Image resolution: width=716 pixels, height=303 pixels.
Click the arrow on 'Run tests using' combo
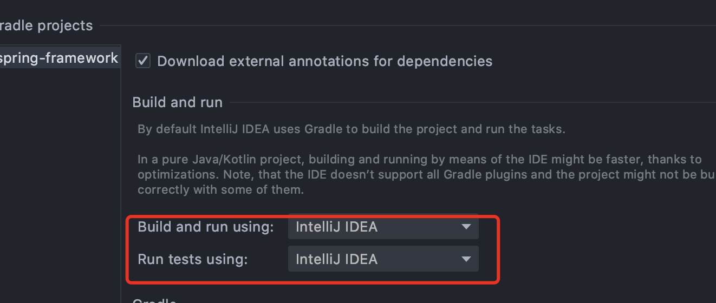click(466, 259)
